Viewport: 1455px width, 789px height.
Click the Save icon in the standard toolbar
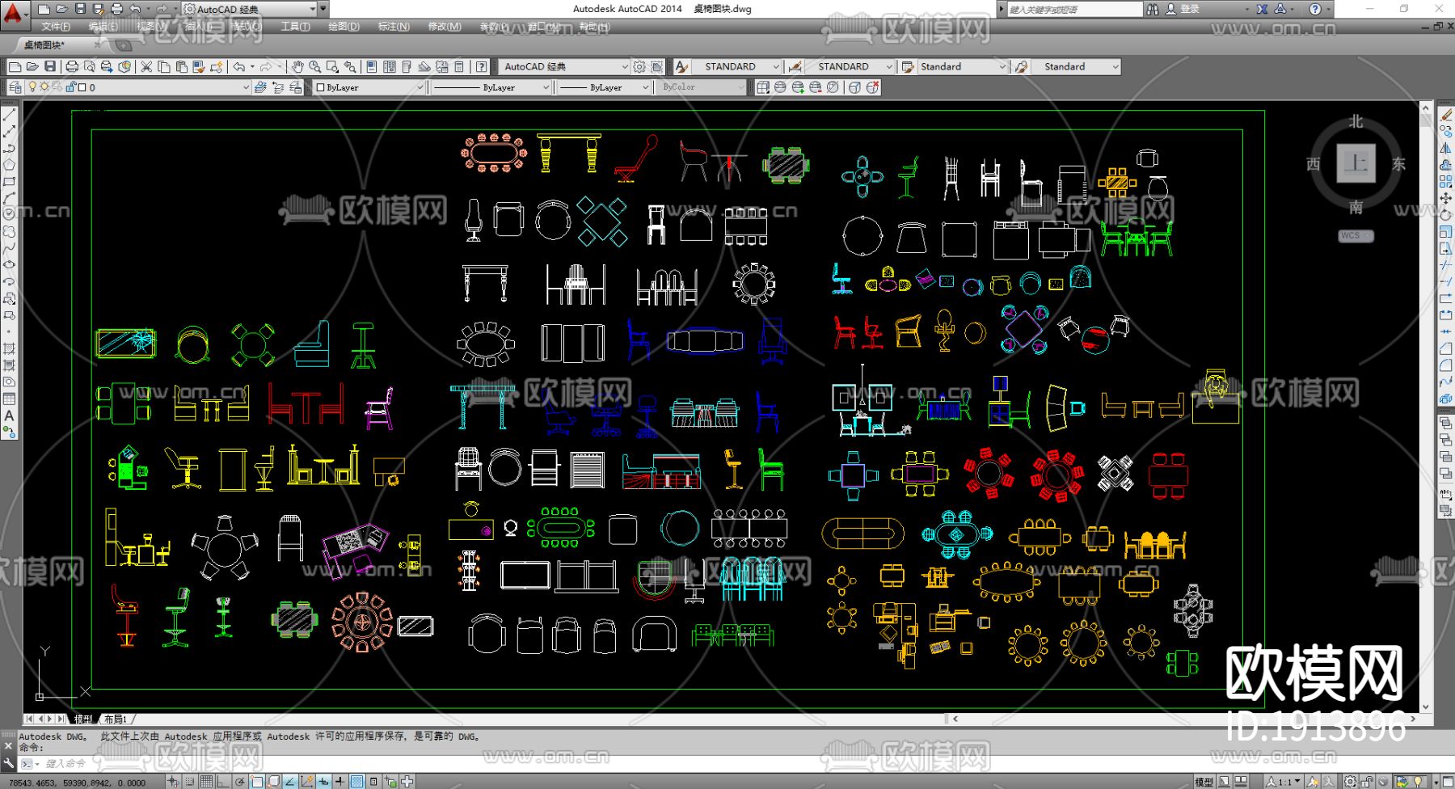(x=50, y=66)
